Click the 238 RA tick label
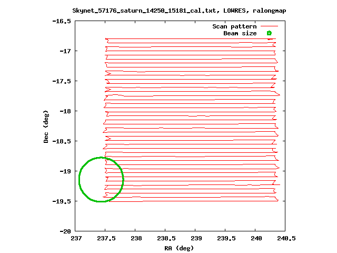The width and height of the screenshot is (337, 253). point(136,238)
